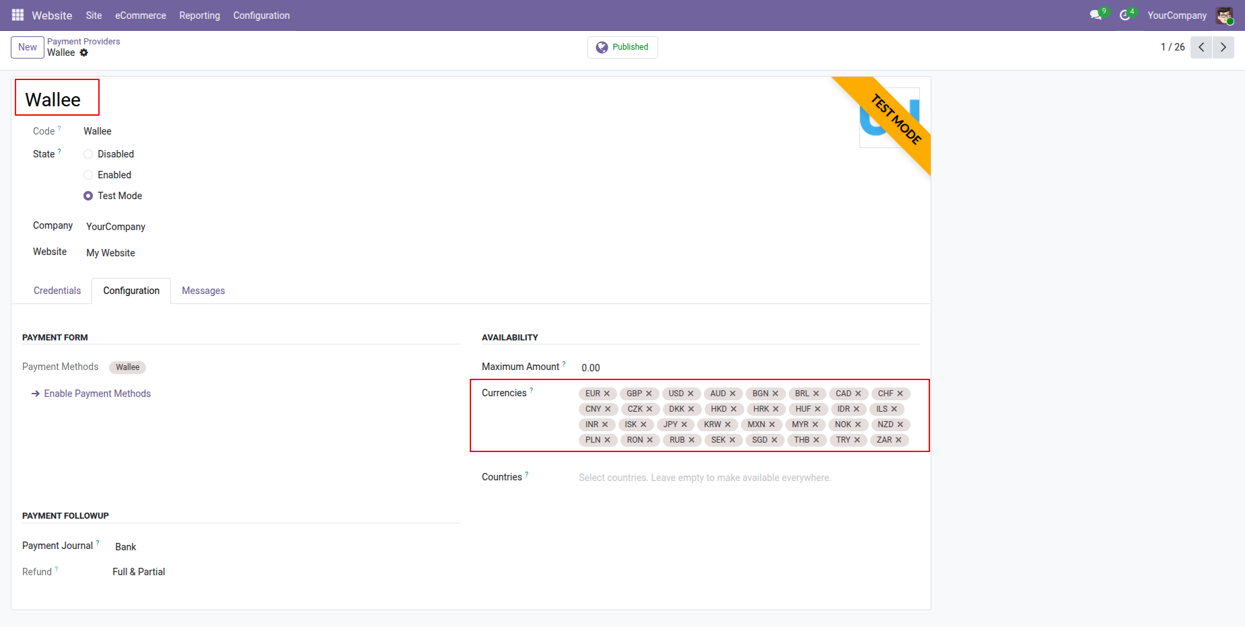Screen dimensions: 1245x627
Task: Go to the next record
Action: click(1223, 47)
